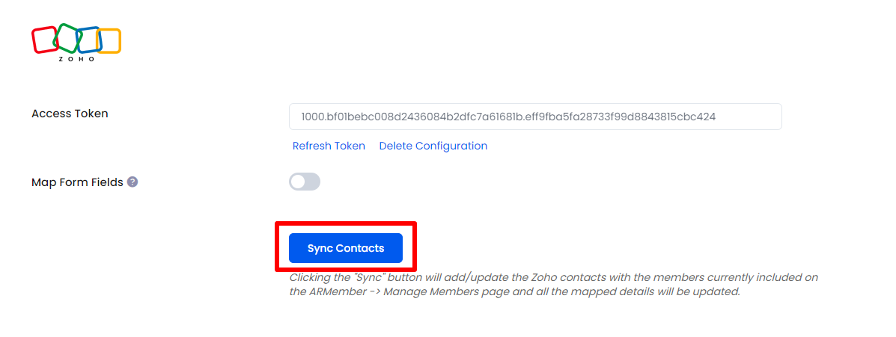Click the white knob of the toggle switch
Viewport: 896px width, 337px height.
[x=298, y=182]
